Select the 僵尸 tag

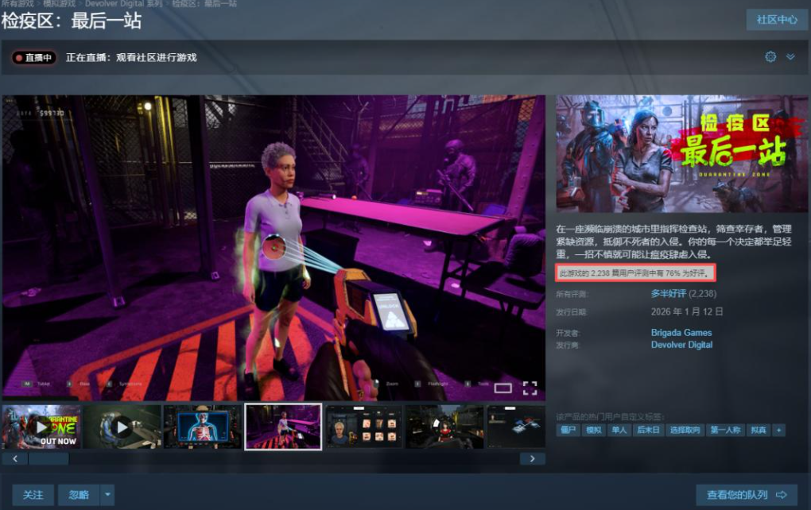tap(568, 430)
